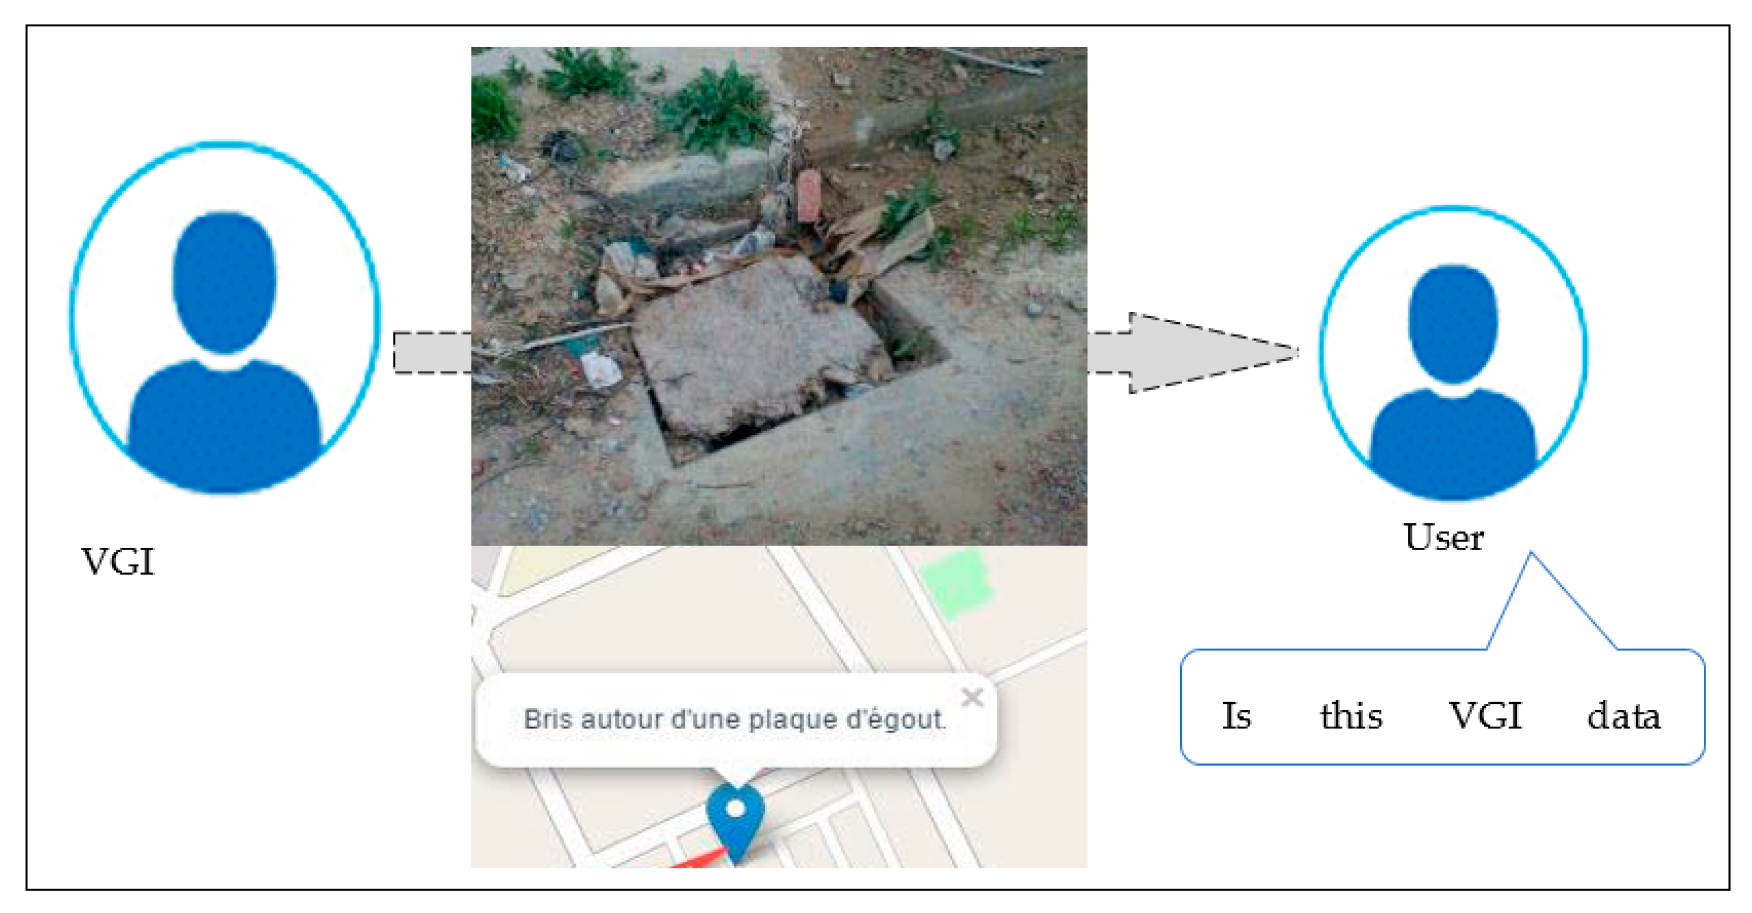Click the map area above the popup
The height and width of the screenshot is (913, 1752).
point(779,609)
